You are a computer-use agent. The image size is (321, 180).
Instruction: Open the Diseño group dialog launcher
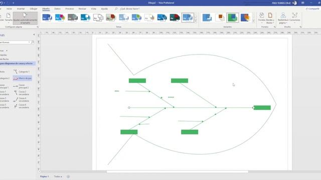coord(300,27)
